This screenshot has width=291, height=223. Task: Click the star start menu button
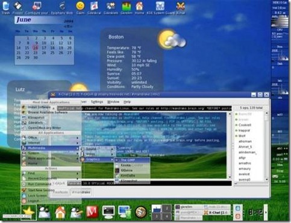tap(28, 212)
